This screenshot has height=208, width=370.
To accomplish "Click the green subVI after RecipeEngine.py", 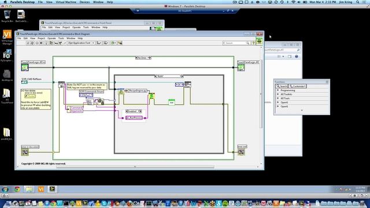I will click(x=151, y=96).
